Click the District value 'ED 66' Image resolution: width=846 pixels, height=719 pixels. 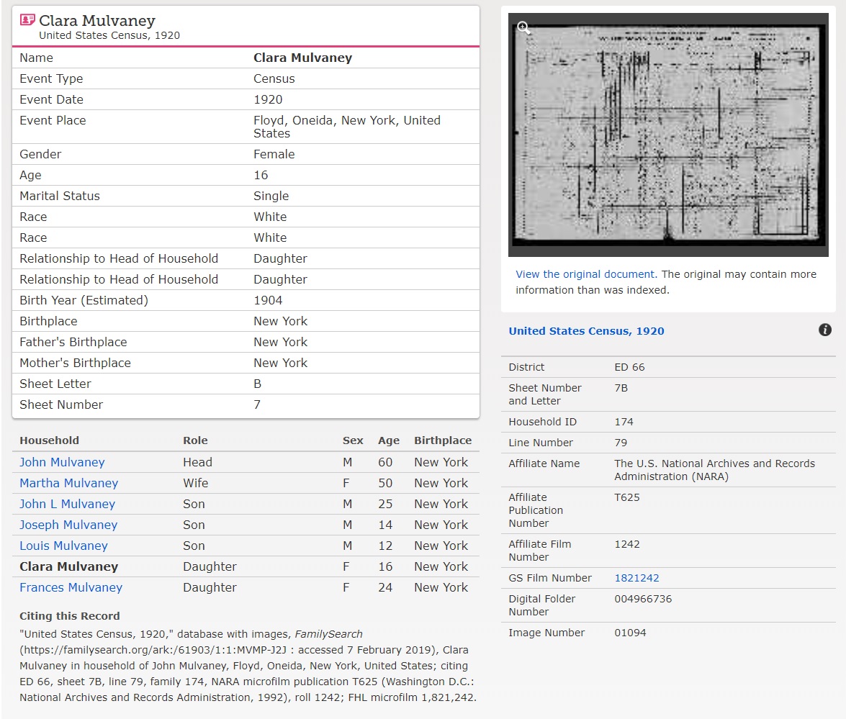point(629,367)
